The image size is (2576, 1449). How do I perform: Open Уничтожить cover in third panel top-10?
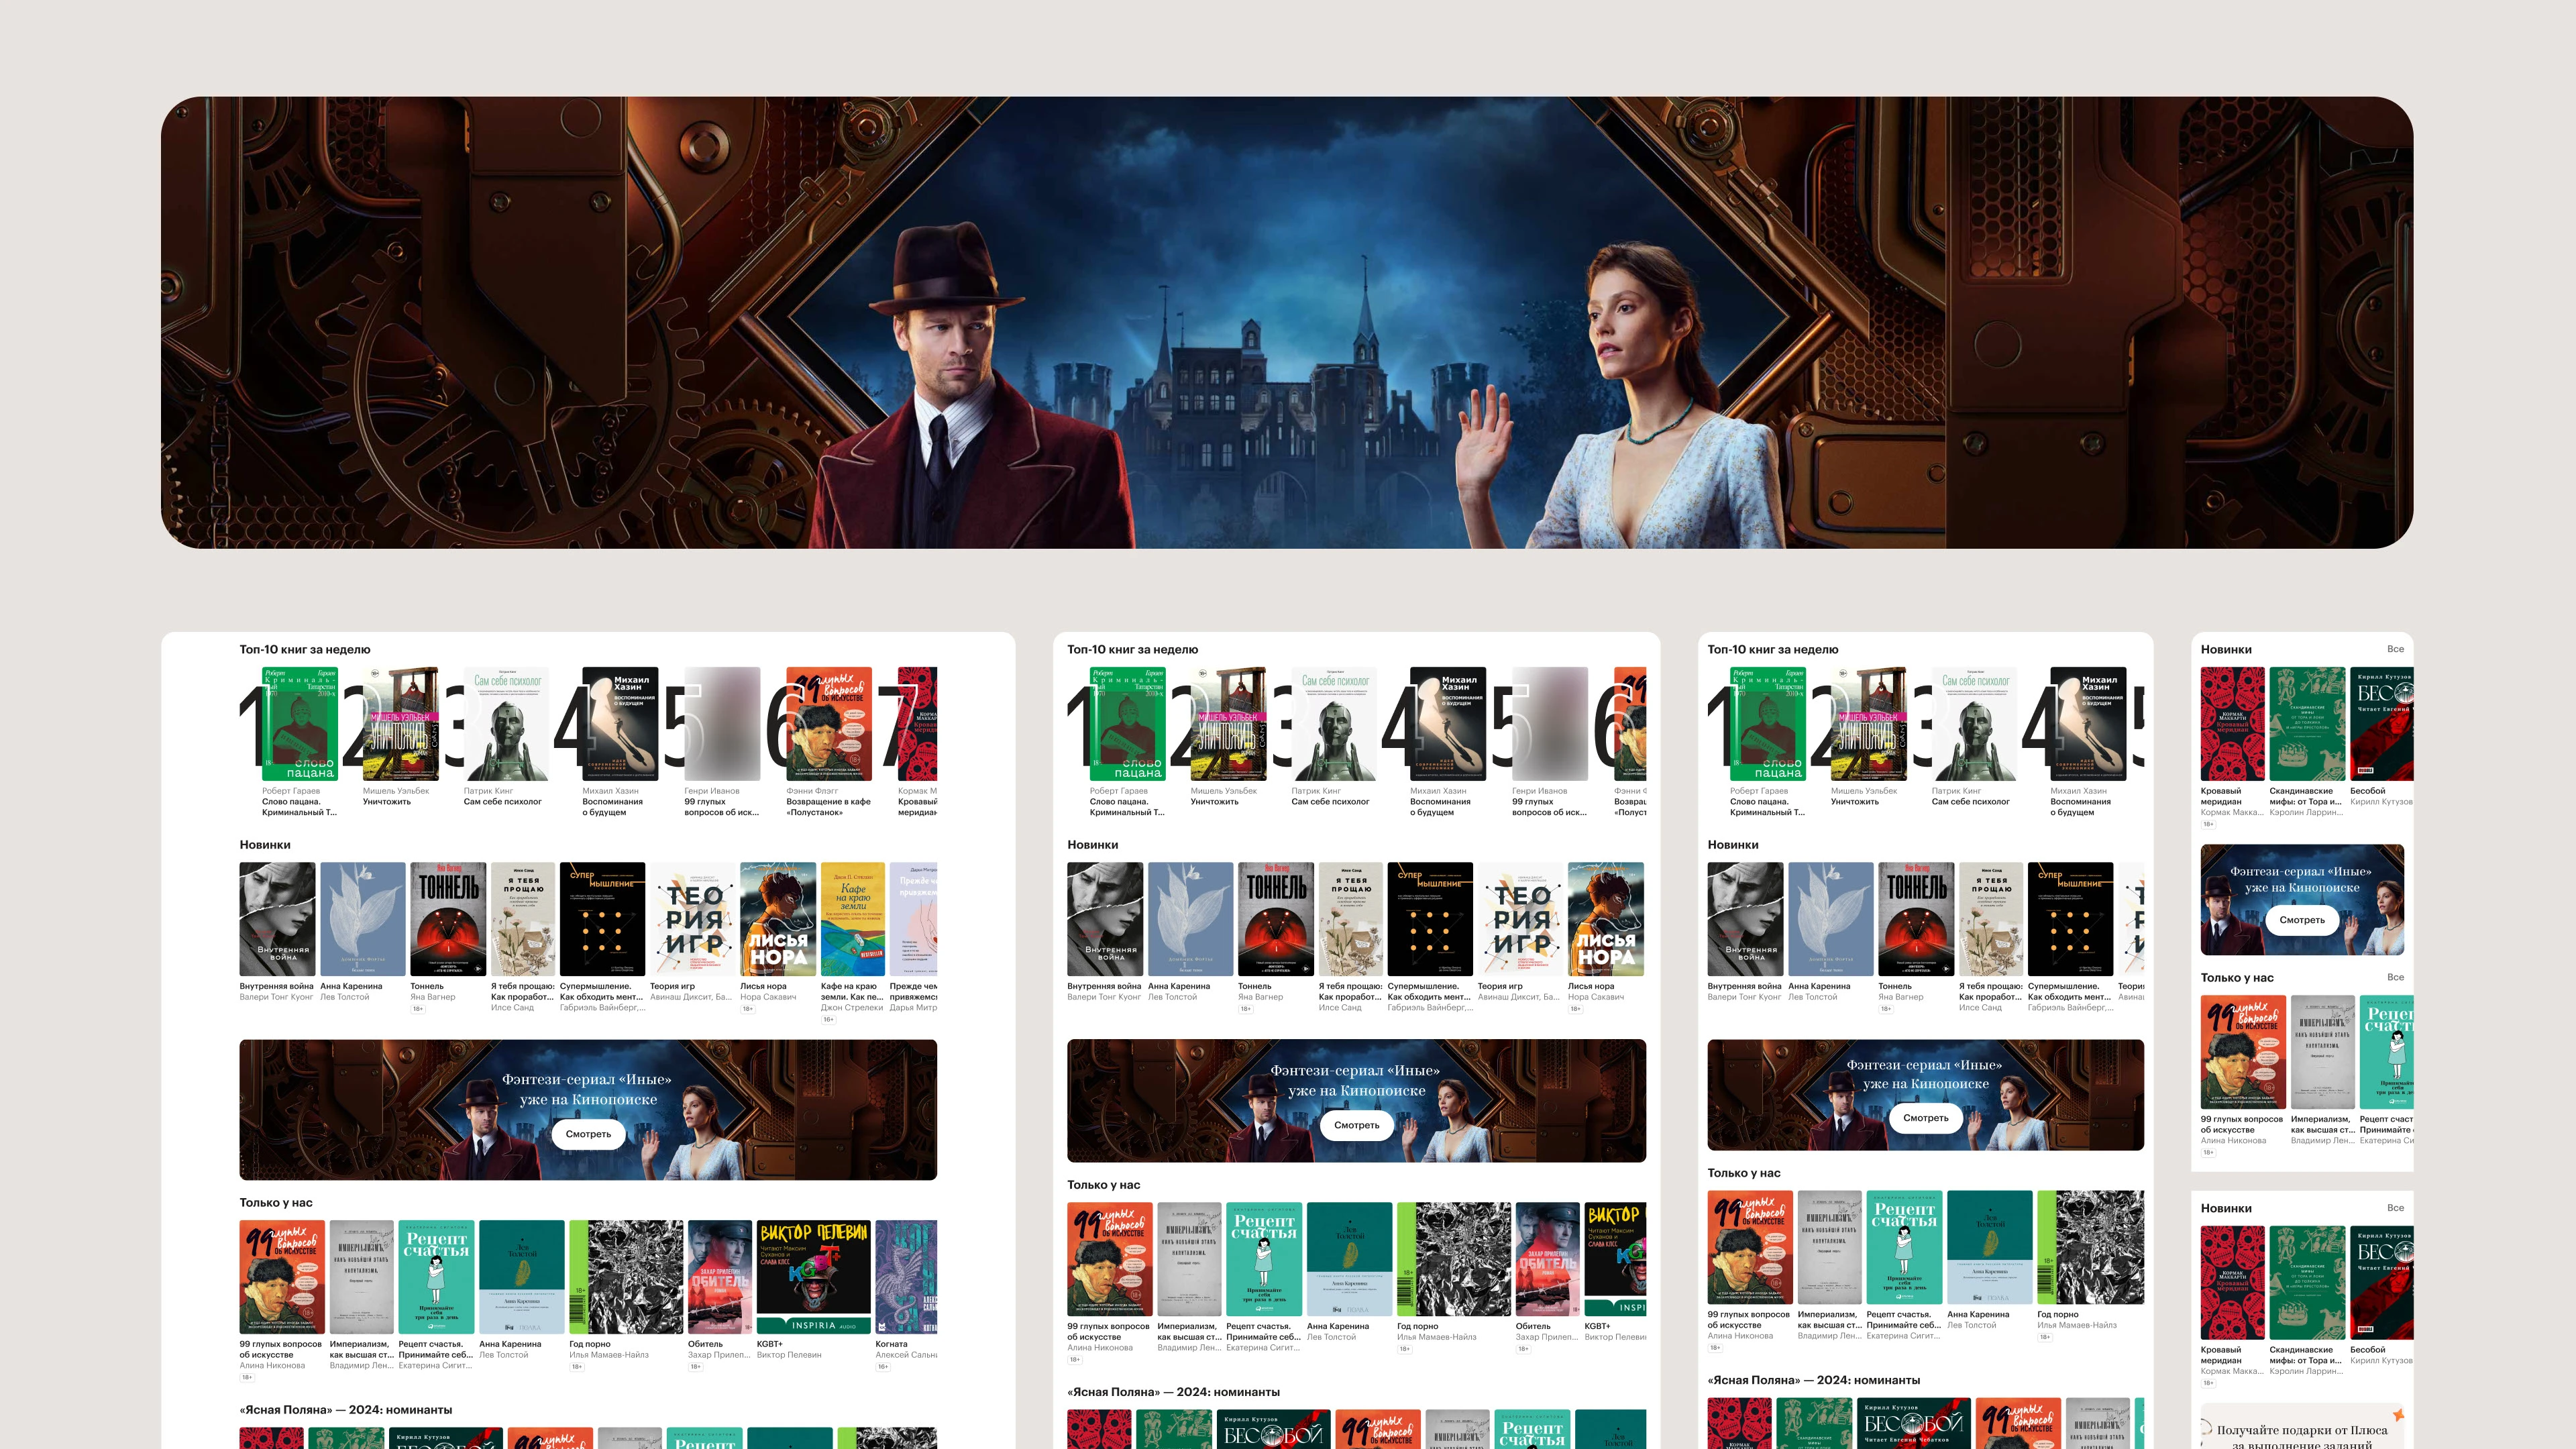tap(1868, 724)
